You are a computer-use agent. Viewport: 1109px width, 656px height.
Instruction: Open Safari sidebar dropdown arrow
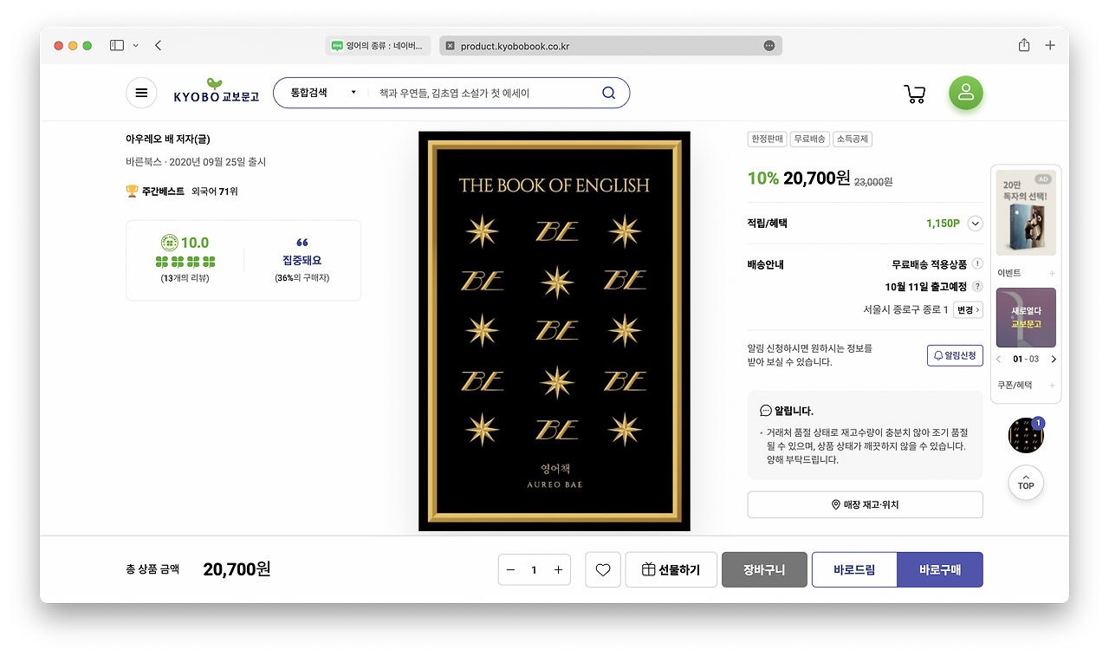(x=136, y=46)
